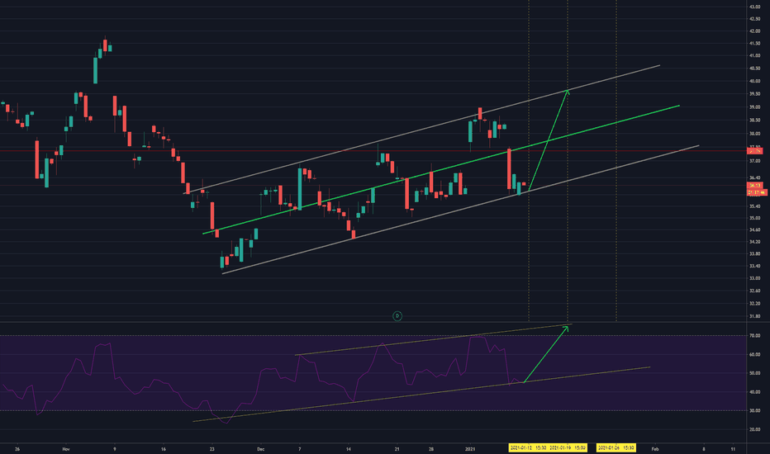The image size is (770, 454).
Task: Click the Nov label on the time axis
Action: (x=66, y=448)
